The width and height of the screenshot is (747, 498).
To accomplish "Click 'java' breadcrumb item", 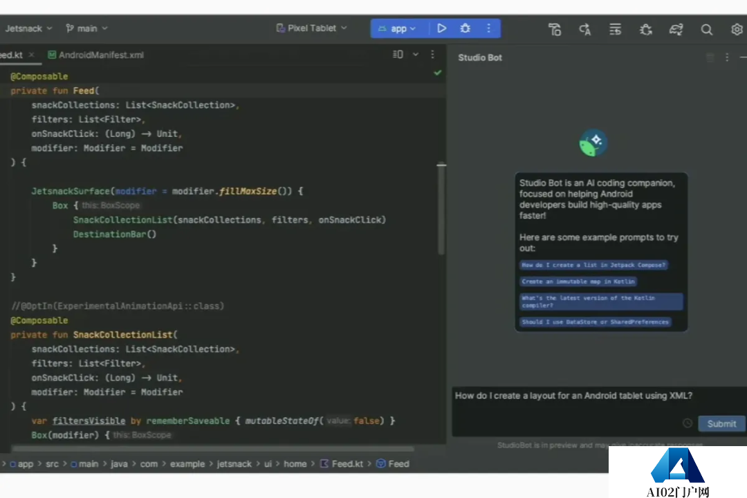I will point(119,464).
